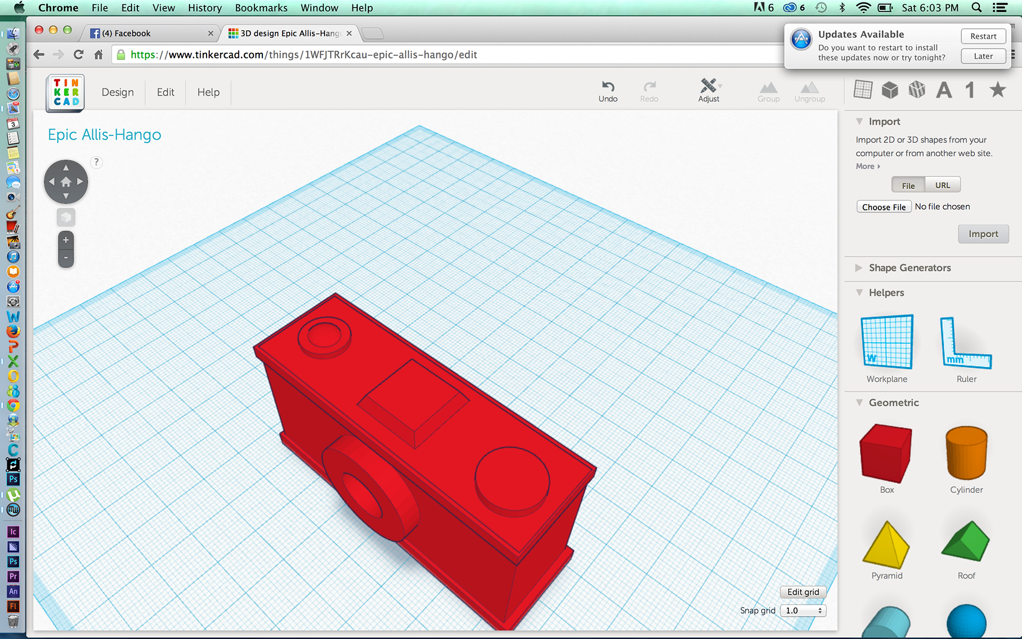1022x639 pixels.
Task: Click the browser home icon
Action: (x=98, y=54)
